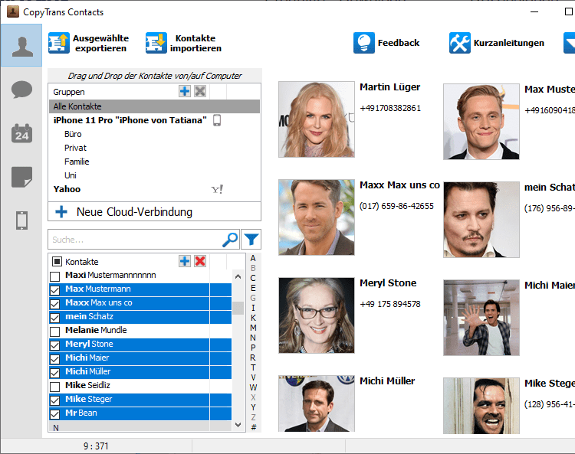This screenshot has height=454, width=575.
Task: Check Melanie Mundle checkbox
Action: [x=55, y=332]
